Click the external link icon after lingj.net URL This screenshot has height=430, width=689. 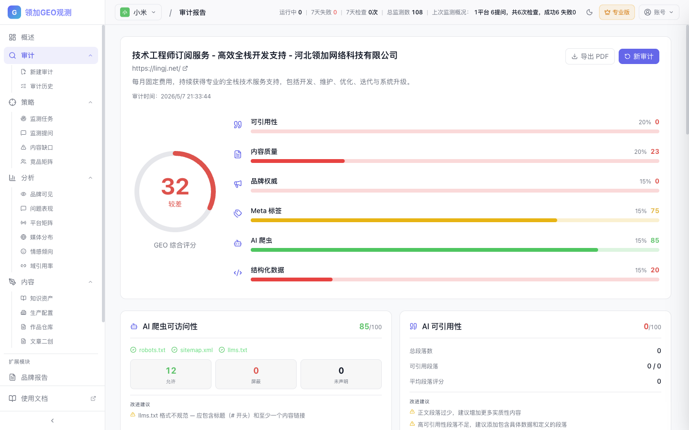click(x=185, y=68)
